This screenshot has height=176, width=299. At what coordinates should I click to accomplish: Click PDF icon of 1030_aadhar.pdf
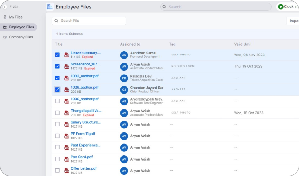point(67,101)
